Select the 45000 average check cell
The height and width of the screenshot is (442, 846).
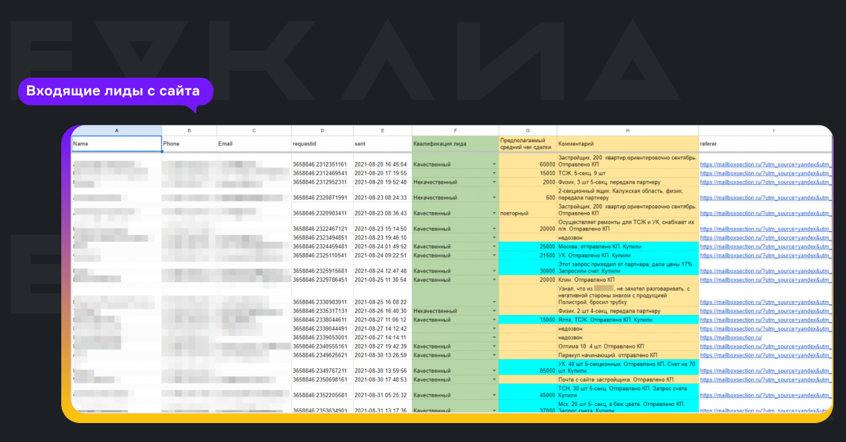pyautogui.click(x=528, y=391)
